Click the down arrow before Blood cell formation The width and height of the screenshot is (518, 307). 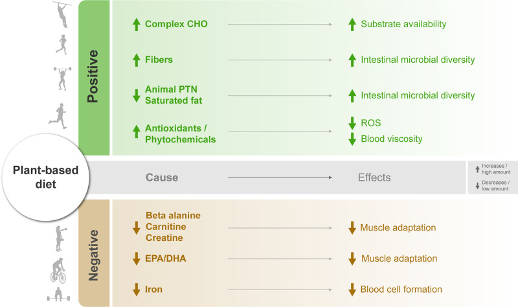click(x=352, y=290)
